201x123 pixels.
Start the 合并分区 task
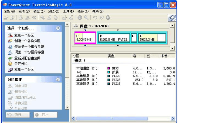[21, 64]
